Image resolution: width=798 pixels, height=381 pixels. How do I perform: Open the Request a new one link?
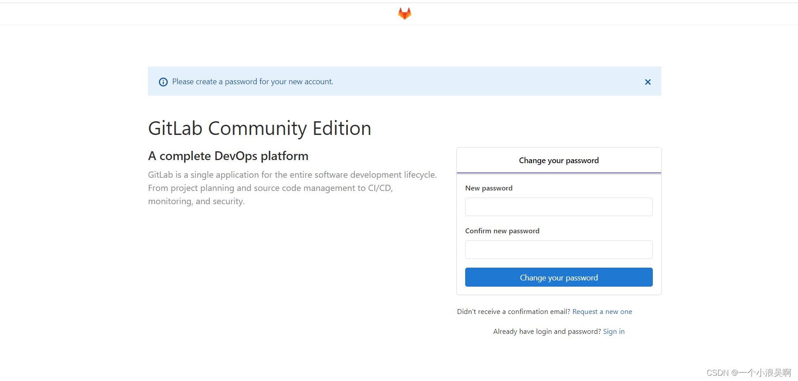[x=602, y=312]
